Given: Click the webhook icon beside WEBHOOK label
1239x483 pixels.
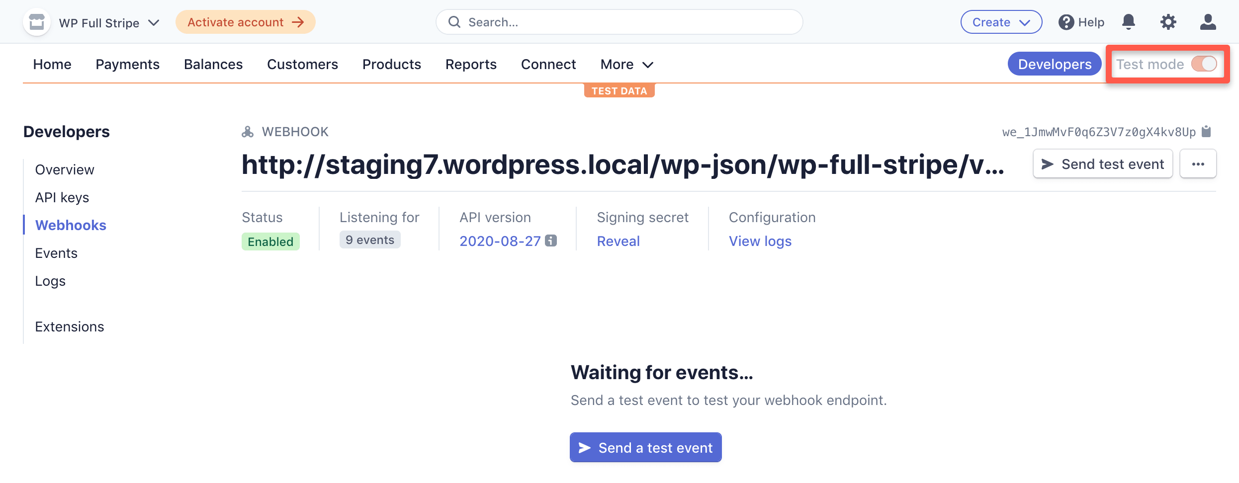Looking at the screenshot, I should tap(248, 131).
